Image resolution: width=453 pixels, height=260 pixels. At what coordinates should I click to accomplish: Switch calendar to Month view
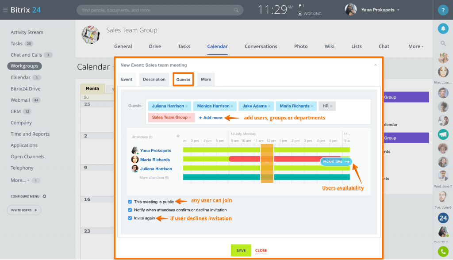click(92, 89)
